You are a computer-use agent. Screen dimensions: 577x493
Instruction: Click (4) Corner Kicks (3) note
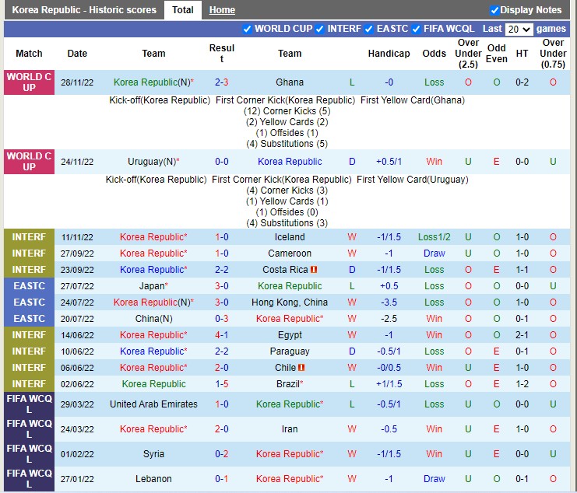pos(287,191)
